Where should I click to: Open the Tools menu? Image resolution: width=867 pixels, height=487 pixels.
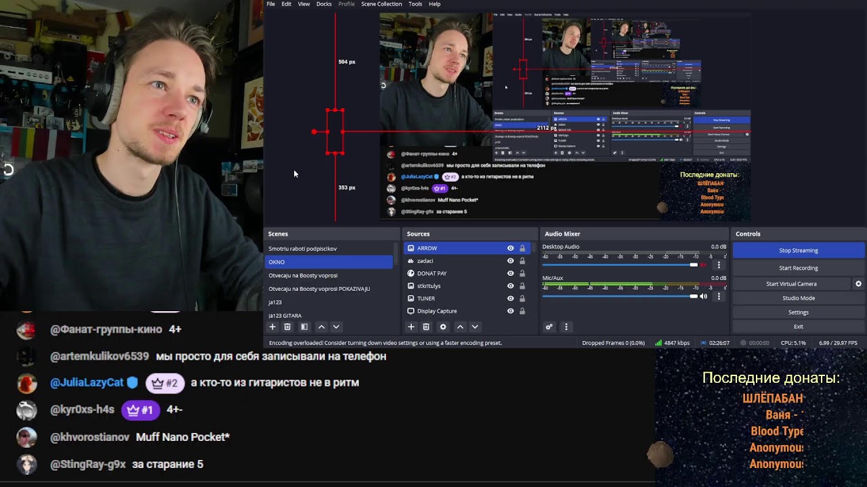coord(415,4)
